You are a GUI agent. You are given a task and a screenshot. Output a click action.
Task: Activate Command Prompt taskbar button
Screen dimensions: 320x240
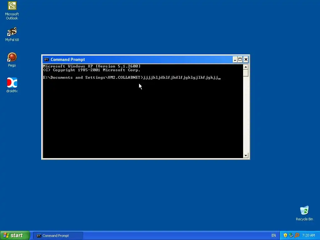coord(58,236)
